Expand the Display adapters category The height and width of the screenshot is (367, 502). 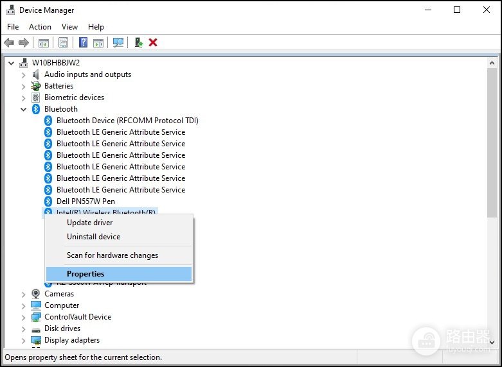[23, 340]
